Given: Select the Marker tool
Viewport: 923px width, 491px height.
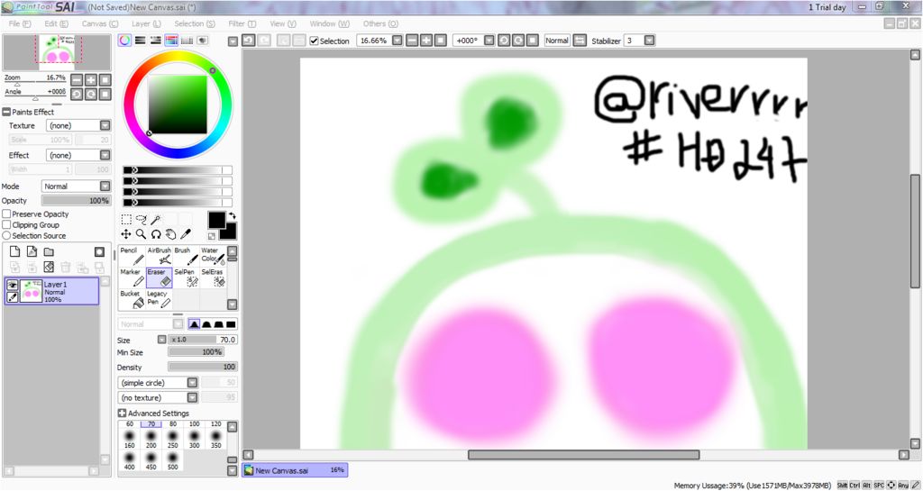Looking at the screenshot, I should point(132,277).
